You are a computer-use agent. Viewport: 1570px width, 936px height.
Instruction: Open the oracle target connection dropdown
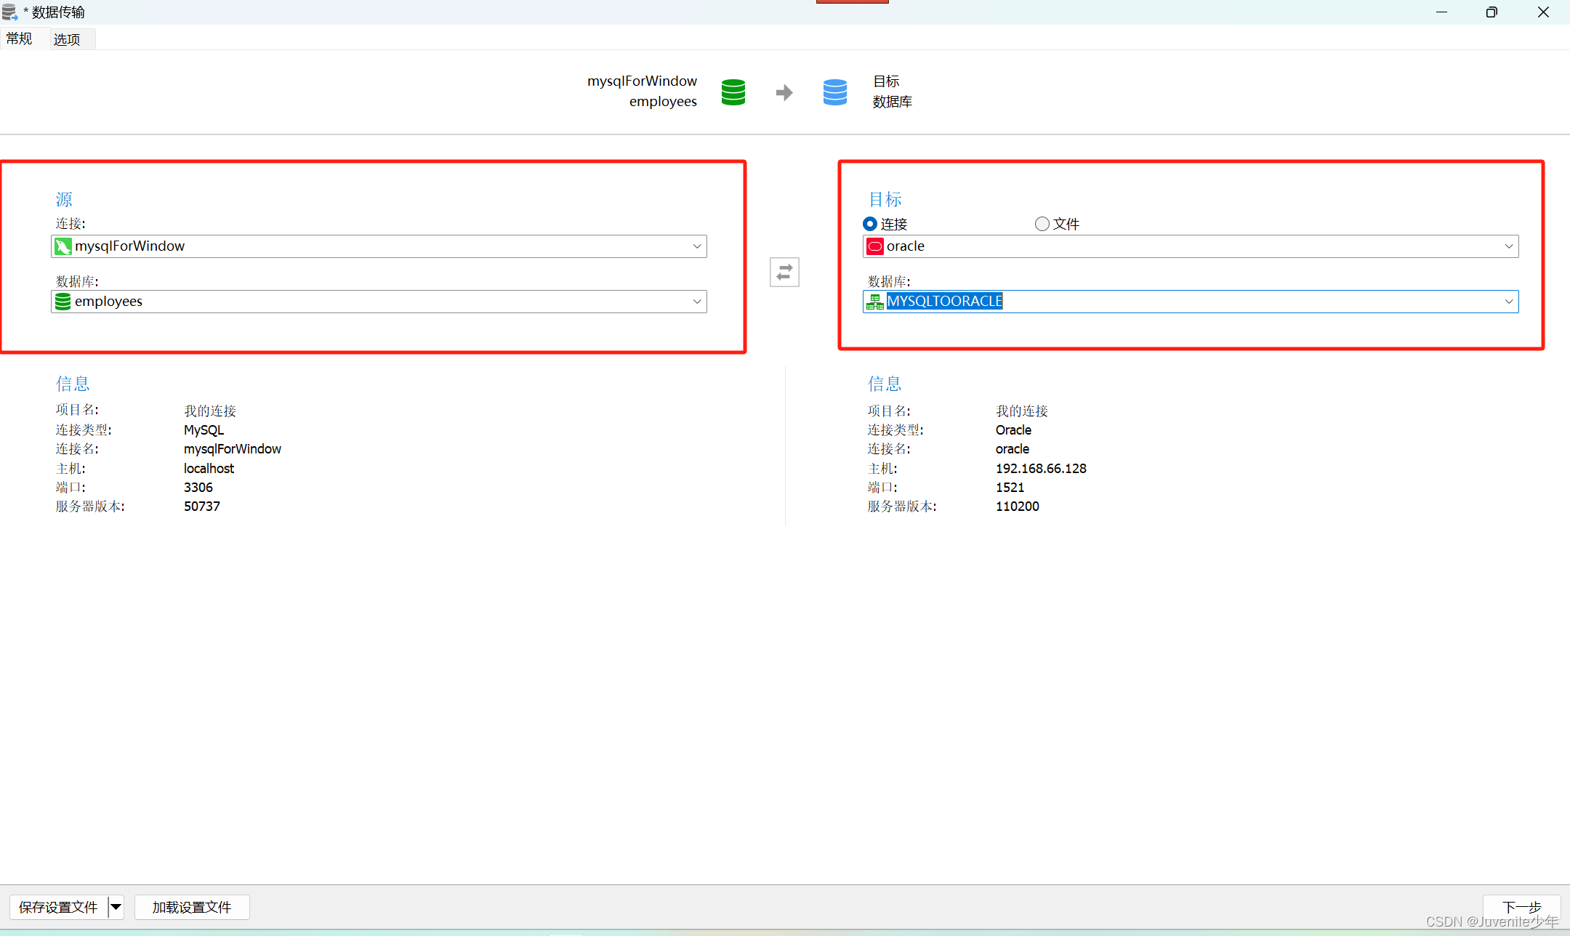point(1508,246)
